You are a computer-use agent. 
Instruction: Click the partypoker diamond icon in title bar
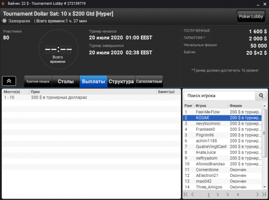pos(3,3)
